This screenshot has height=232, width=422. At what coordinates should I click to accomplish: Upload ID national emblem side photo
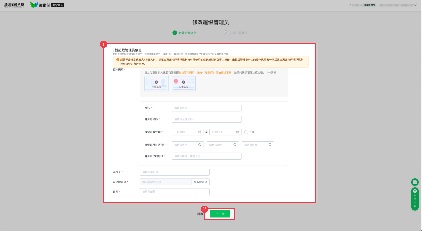click(x=184, y=84)
